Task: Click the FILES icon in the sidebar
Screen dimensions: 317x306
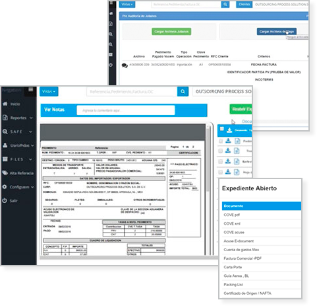Action: point(5,159)
